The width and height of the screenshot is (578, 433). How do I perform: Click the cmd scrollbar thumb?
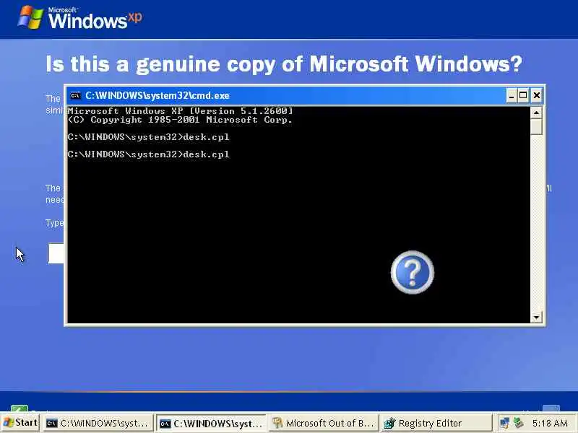click(x=536, y=127)
